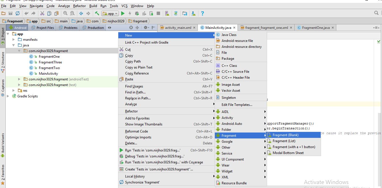The image size is (382, 188).
Task: Click the Hide project panel icon
Action: (154, 27)
